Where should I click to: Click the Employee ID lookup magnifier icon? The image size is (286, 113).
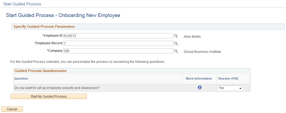176,36
